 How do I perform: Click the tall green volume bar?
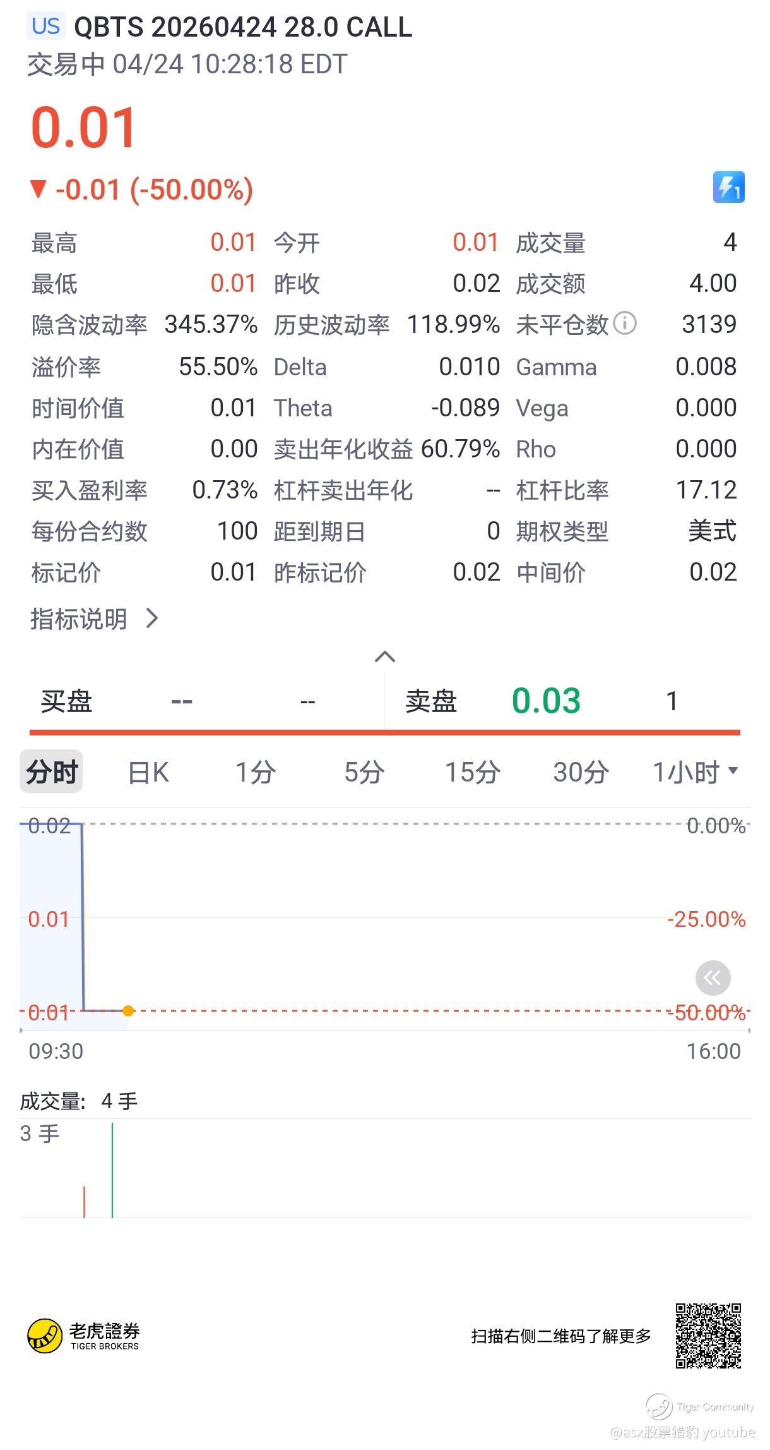click(x=112, y=1169)
